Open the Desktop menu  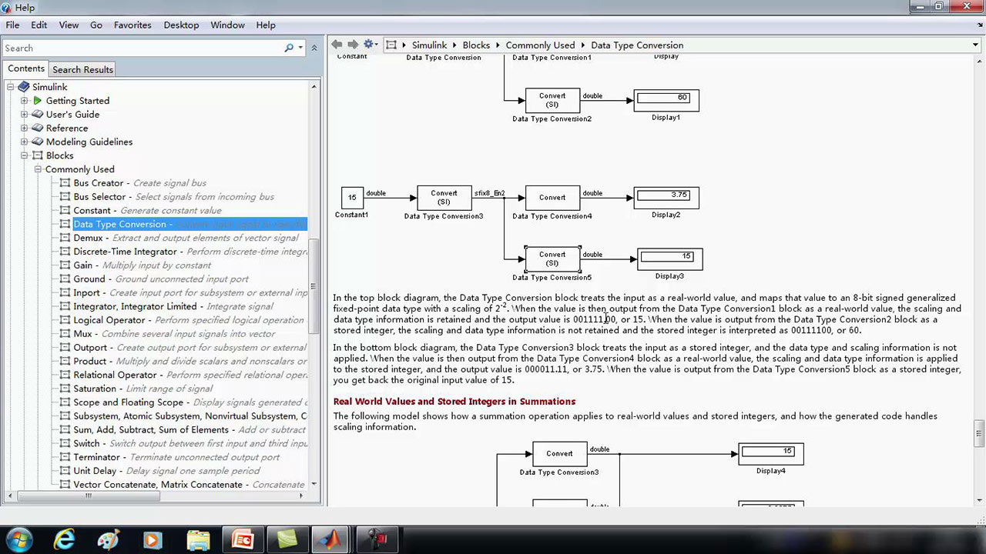click(x=181, y=25)
